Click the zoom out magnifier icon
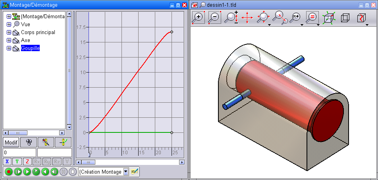 (x=214, y=17)
